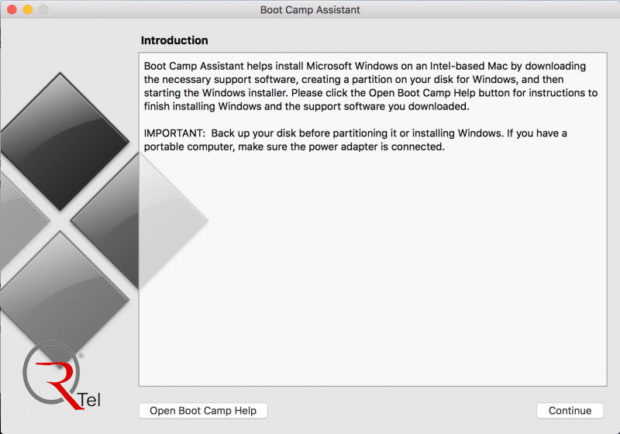Click the IMPORTANT backup warning paragraph
620x434 pixels.
[355, 140]
